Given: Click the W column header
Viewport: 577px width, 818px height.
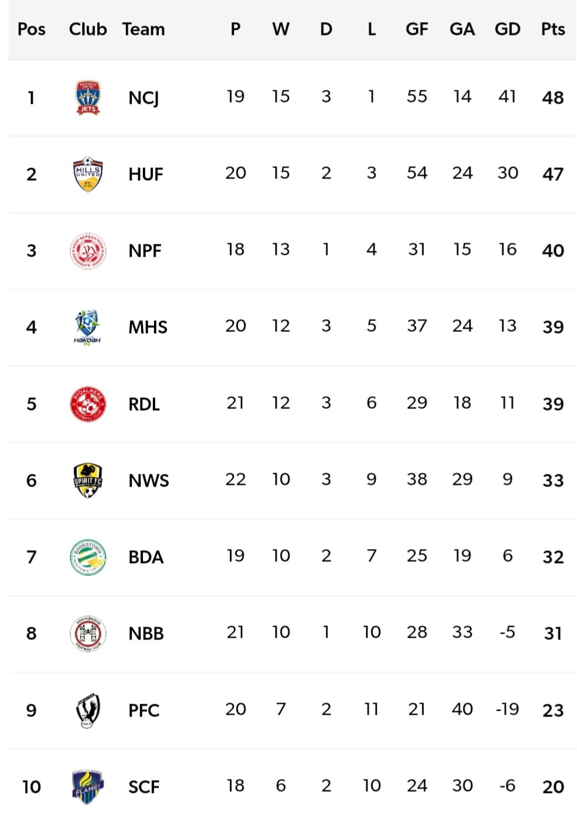Looking at the screenshot, I should [281, 29].
